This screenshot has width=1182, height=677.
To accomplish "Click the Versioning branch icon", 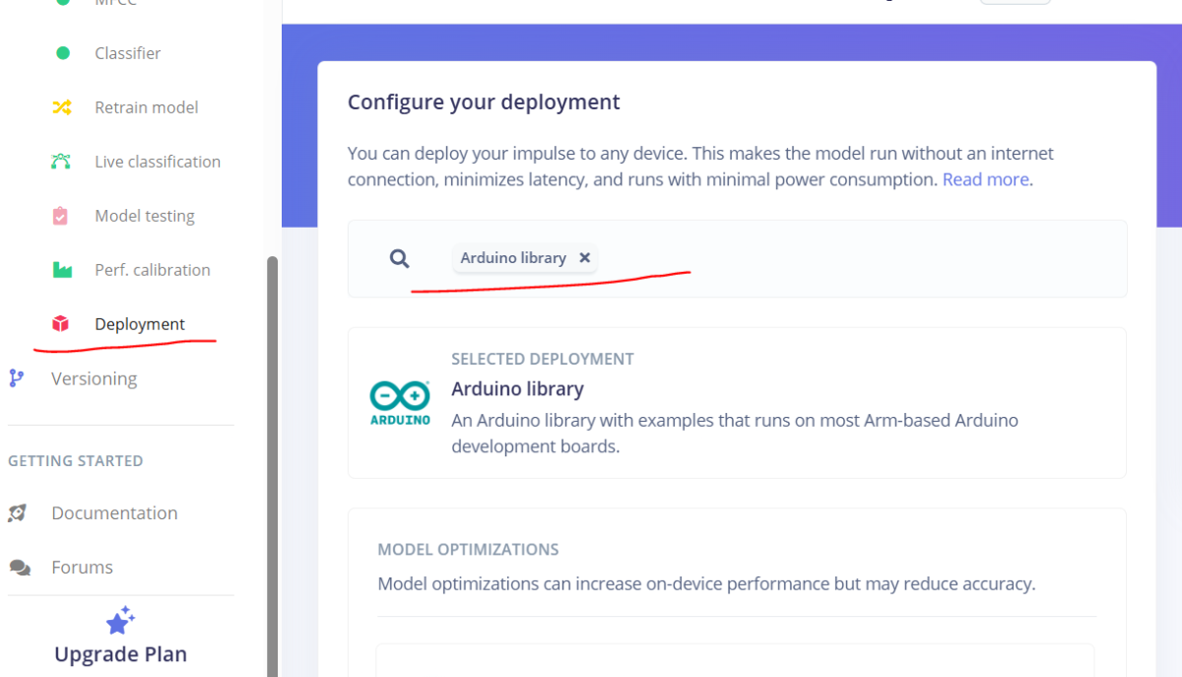I will [x=17, y=378].
